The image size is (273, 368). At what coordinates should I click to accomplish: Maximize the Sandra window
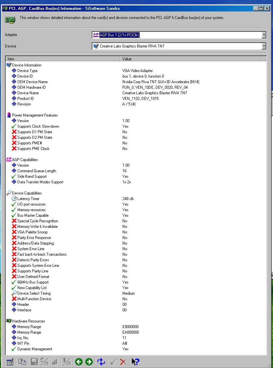(261, 9)
